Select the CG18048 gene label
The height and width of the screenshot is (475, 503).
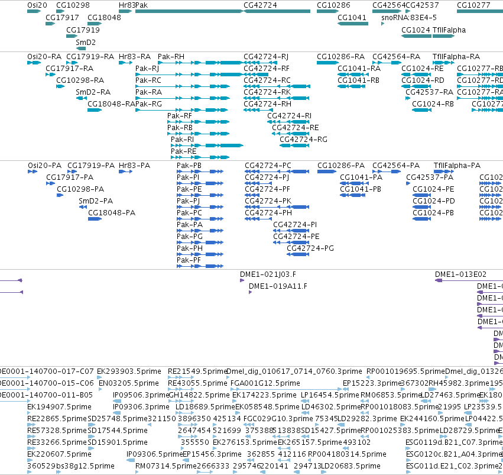tap(104, 17)
